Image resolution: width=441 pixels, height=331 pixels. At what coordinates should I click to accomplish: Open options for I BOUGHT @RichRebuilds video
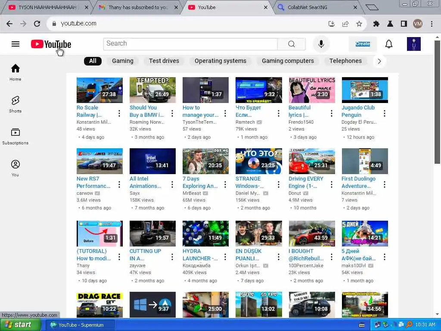(331, 257)
